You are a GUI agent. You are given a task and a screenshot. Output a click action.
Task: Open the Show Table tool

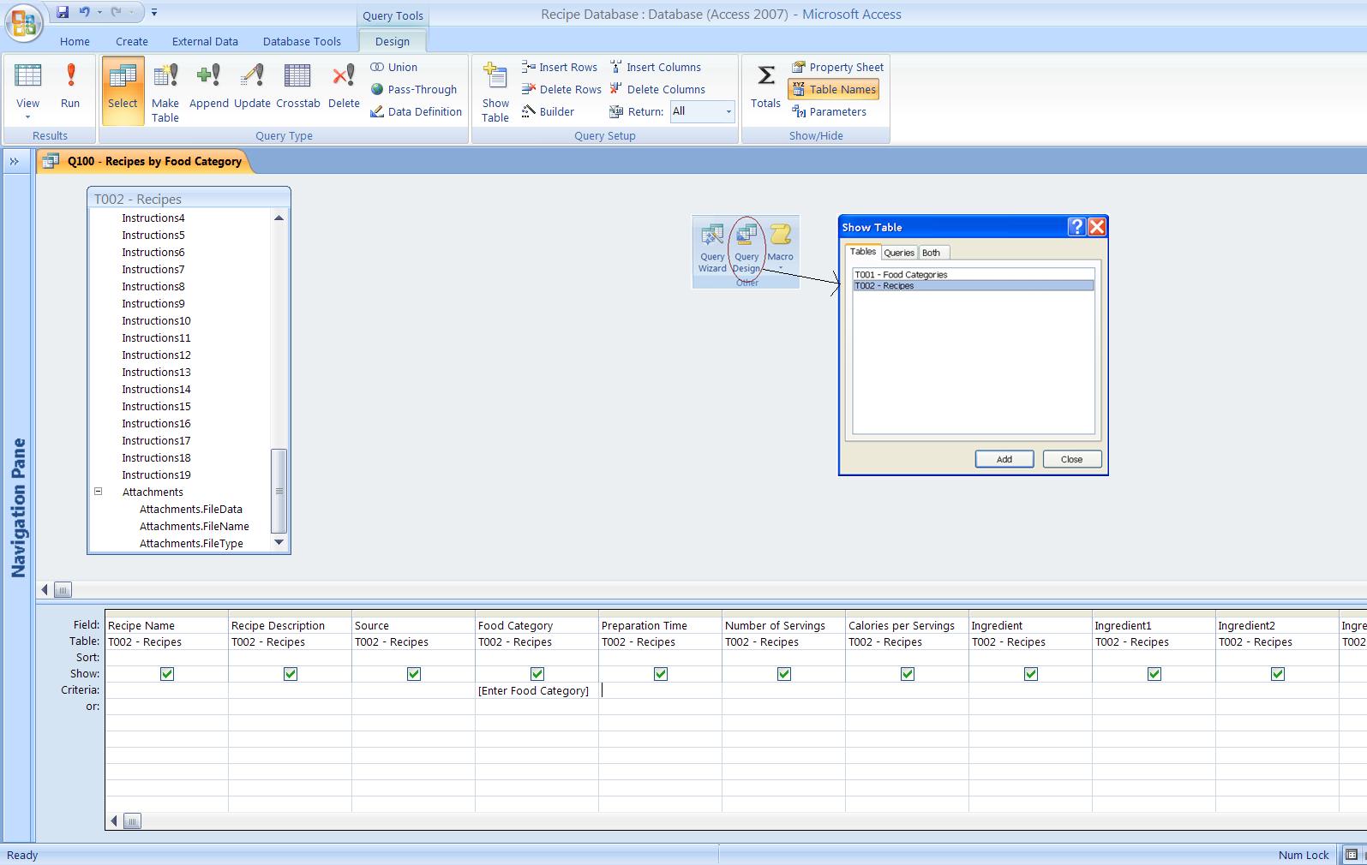tap(495, 91)
